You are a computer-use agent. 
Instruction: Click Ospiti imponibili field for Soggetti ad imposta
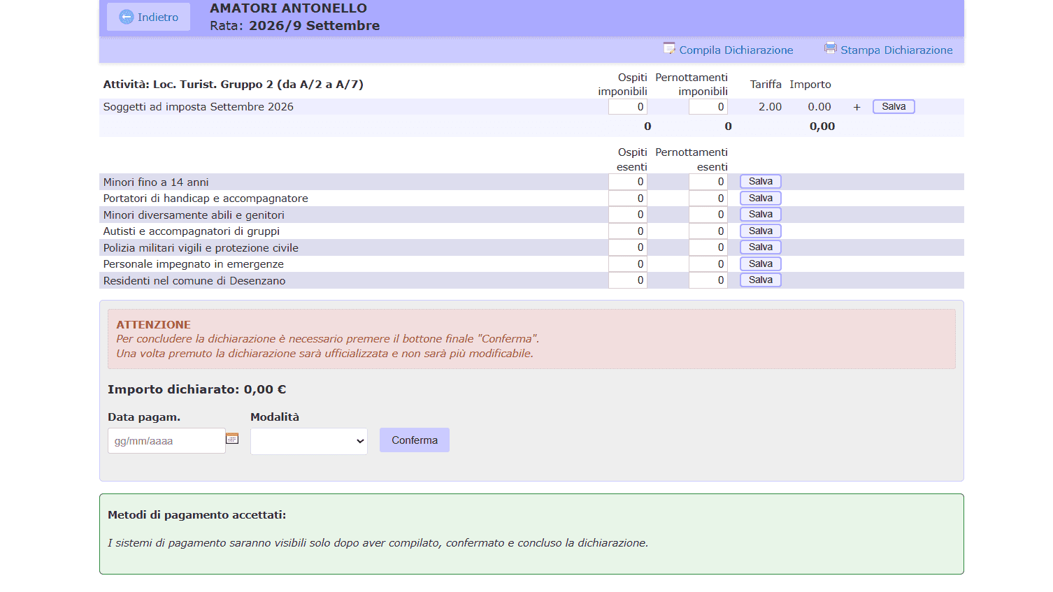click(628, 107)
